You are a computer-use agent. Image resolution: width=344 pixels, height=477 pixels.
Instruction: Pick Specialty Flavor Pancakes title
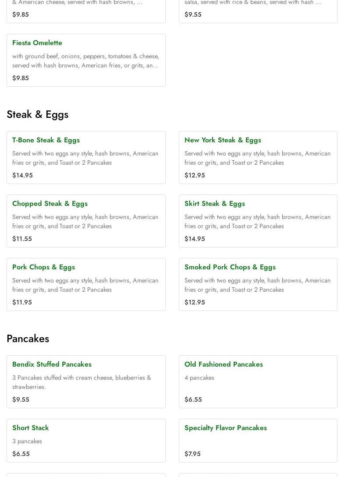226,428
